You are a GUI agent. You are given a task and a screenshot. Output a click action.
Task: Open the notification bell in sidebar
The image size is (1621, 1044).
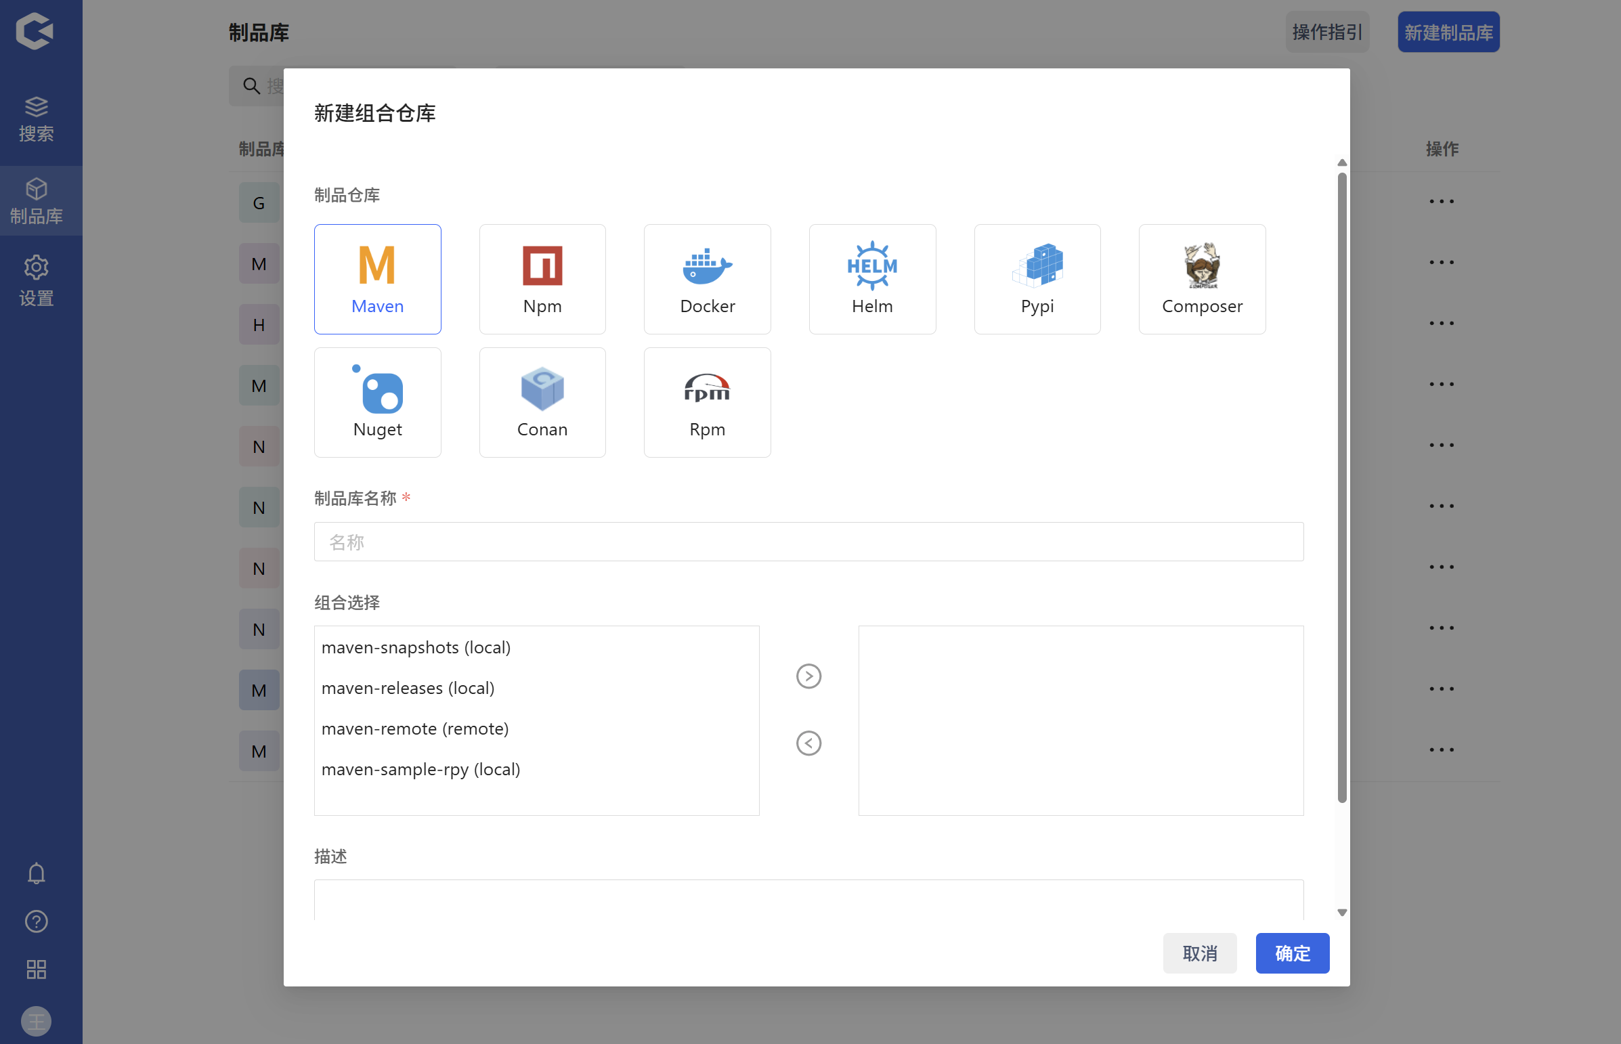click(36, 873)
